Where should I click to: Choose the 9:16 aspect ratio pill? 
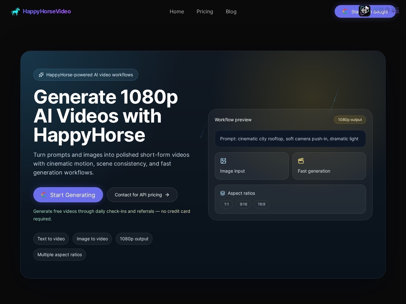pos(243,204)
